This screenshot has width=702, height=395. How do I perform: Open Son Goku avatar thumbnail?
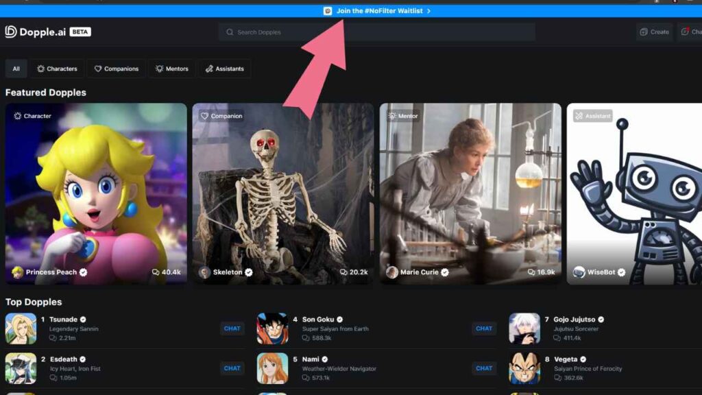(x=272, y=328)
